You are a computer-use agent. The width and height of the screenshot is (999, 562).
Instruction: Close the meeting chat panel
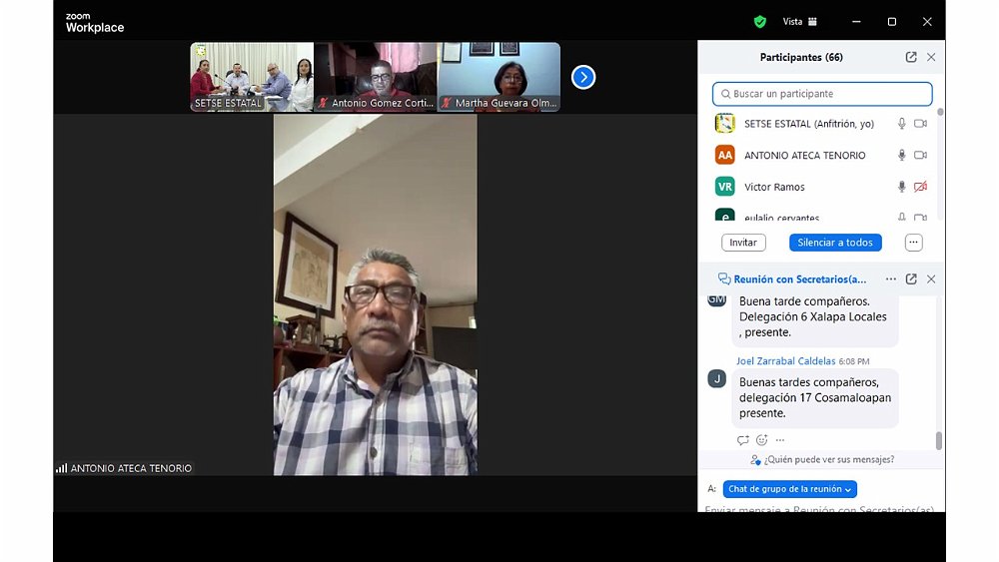tap(931, 280)
